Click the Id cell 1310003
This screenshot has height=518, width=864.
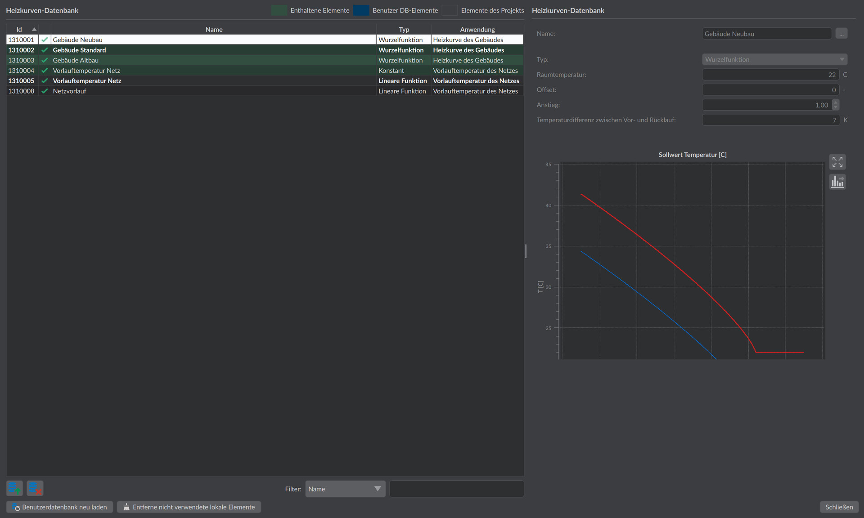click(x=21, y=60)
